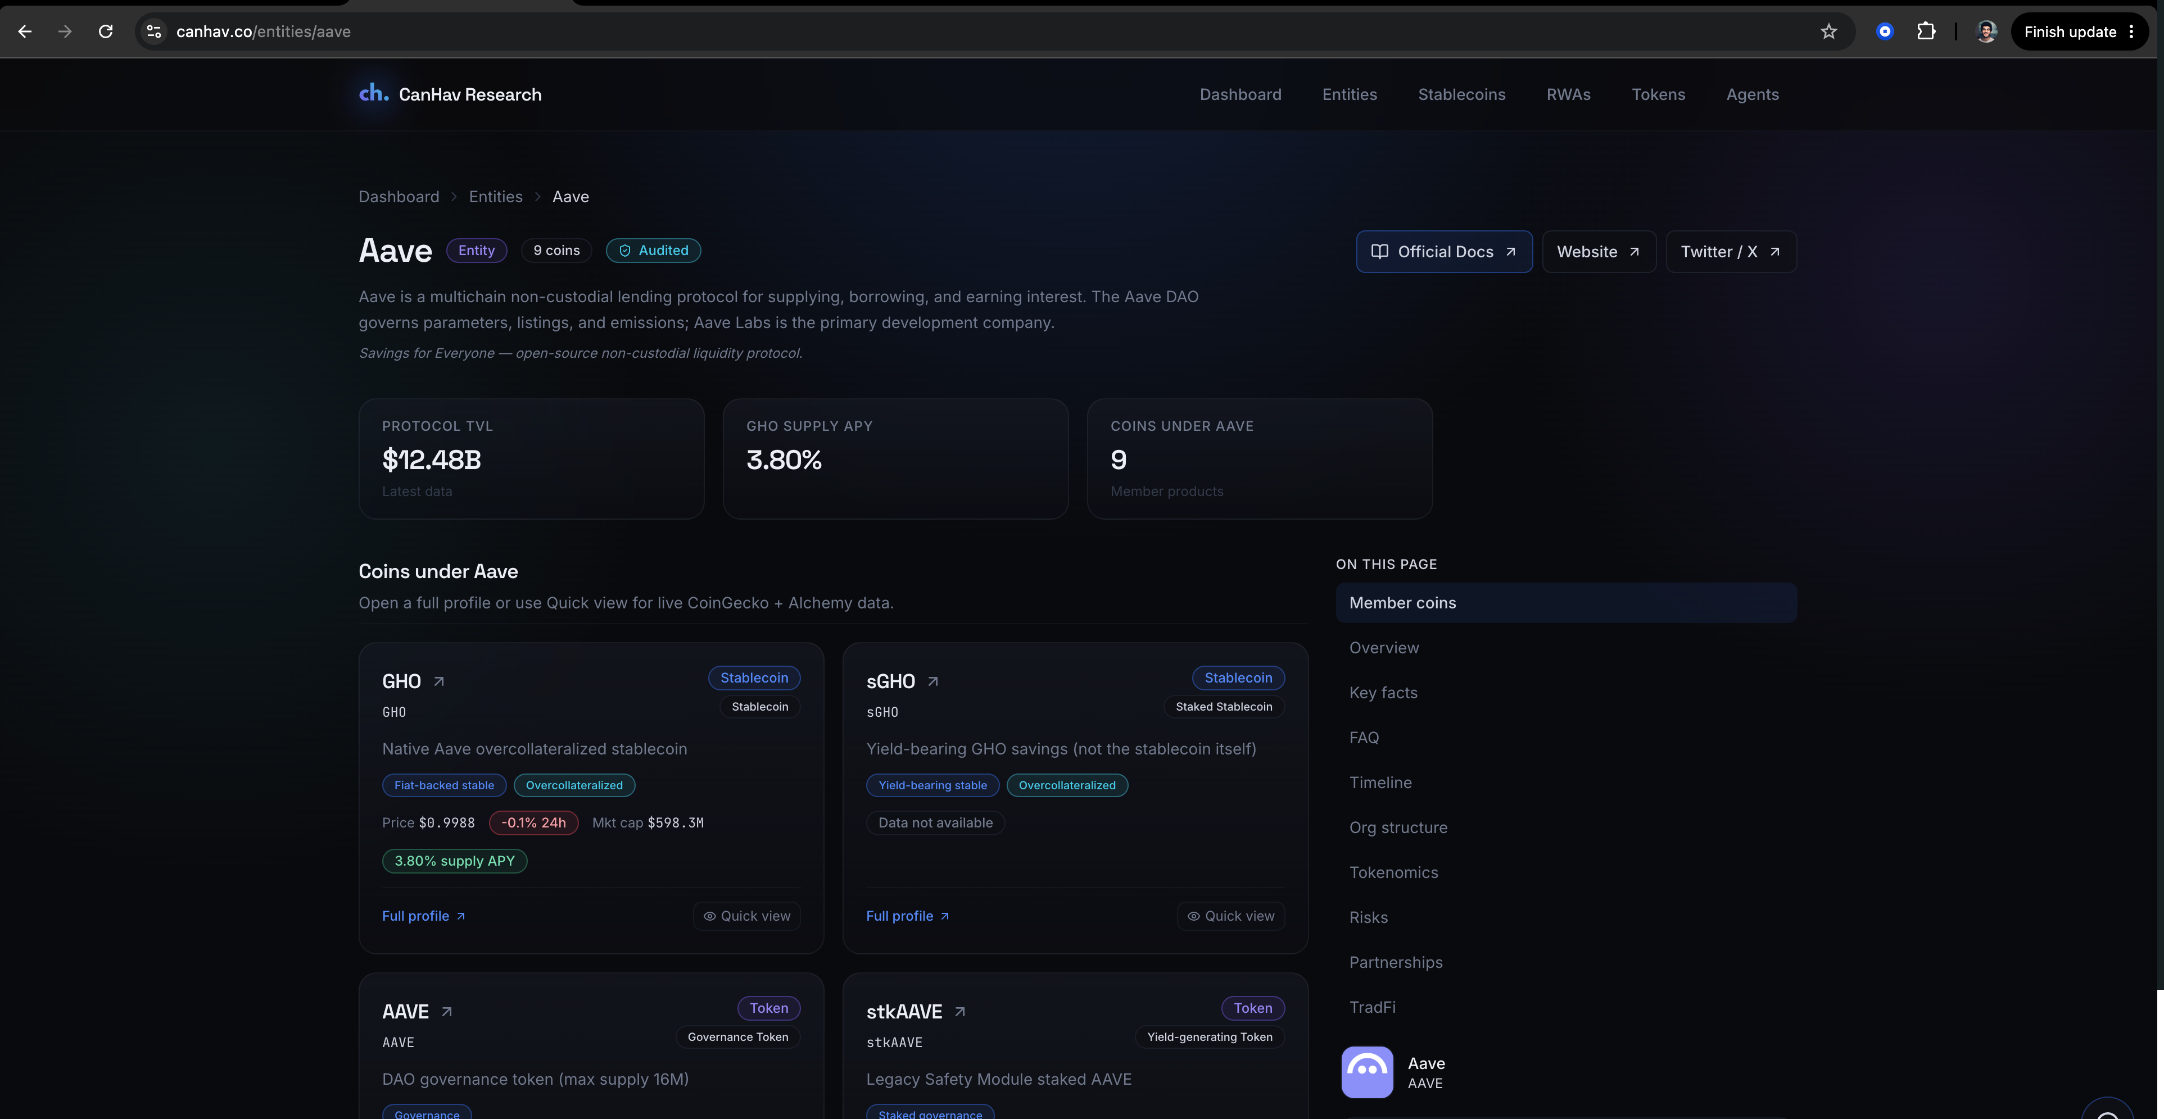Click the Entity badge next to Aave
Image resolution: width=2164 pixels, height=1119 pixels.
(476, 250)
